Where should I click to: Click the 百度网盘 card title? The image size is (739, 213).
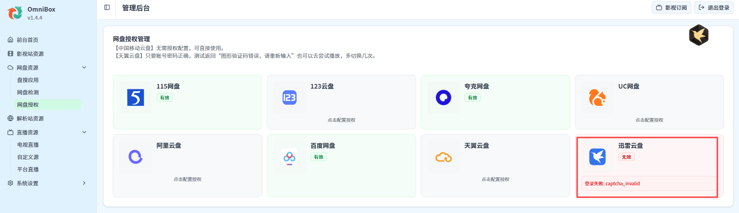(x=323, y=146)
